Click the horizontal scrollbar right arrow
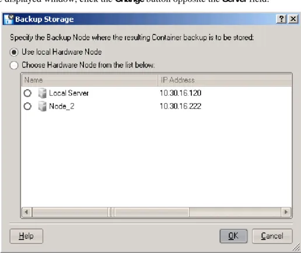Image resolution: width=301 pixels, height=253 pixels. pyautogui.click(x=286, y=212)
